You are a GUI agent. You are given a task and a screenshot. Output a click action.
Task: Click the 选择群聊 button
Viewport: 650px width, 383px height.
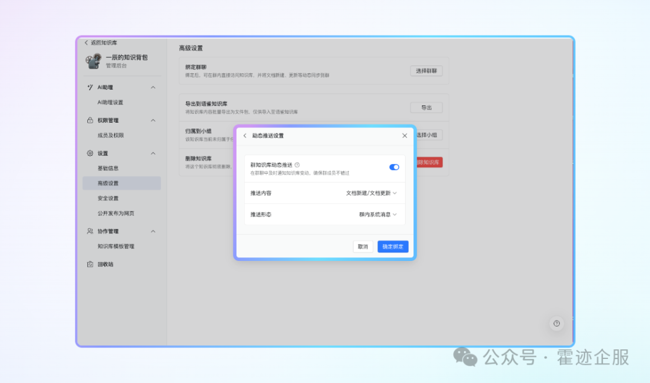(x=426, y=71)
